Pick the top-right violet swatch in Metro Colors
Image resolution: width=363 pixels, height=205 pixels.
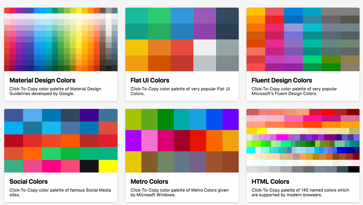coord(231,119)
